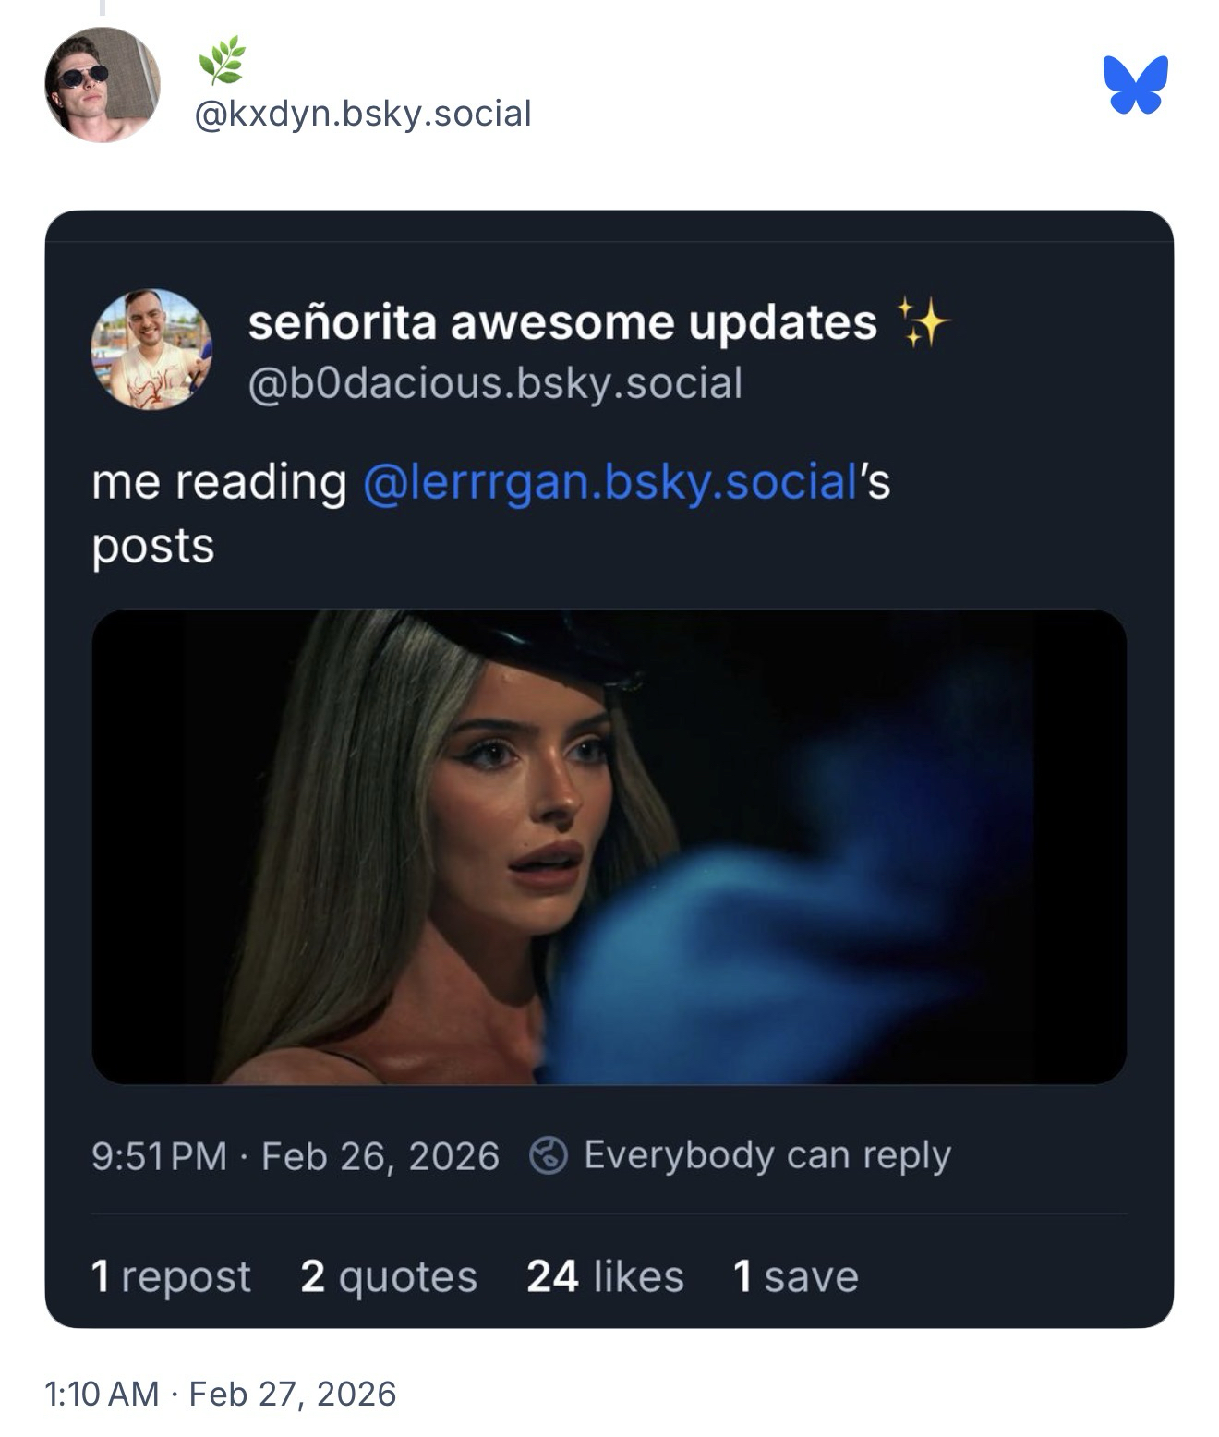
Task: Click the 1 save count
Action: point(795,1276)
